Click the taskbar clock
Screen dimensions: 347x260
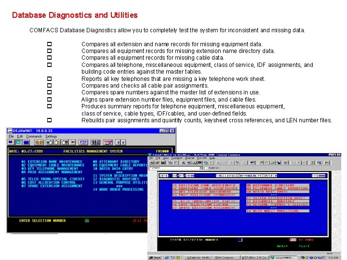pyautogui.click(x=333, y=258)
